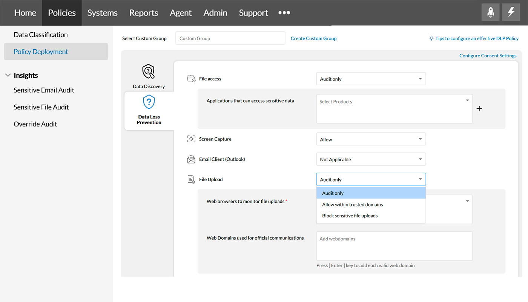Expand the Screen Capture dropdown

[x=371, y=139]
